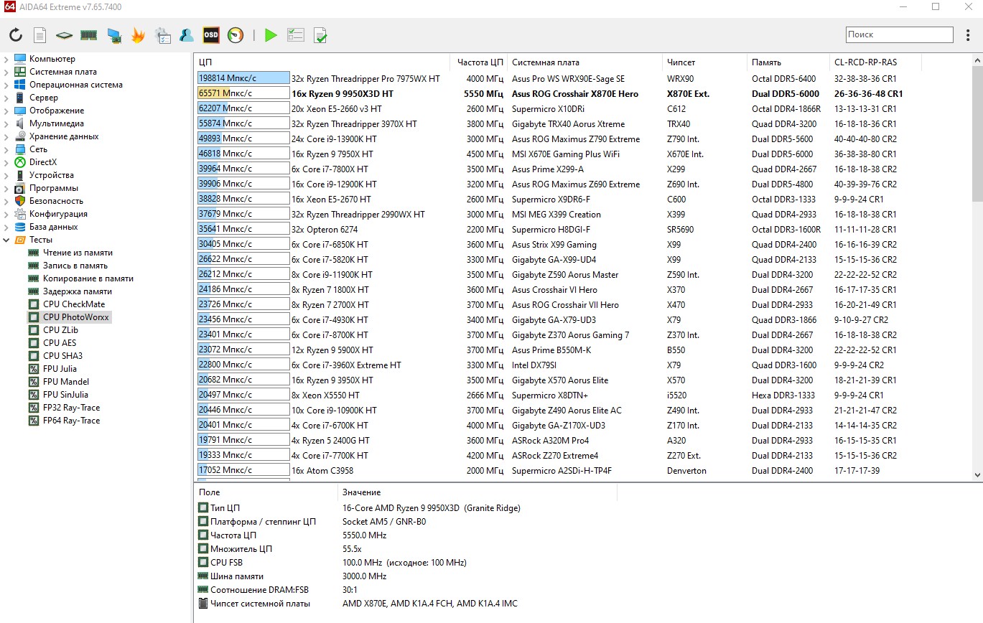Open the OSD panel icon
983x623 pixels.
[211, 34]
